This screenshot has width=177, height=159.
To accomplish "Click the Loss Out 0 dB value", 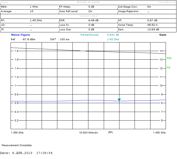I will [x=91, y=30].
